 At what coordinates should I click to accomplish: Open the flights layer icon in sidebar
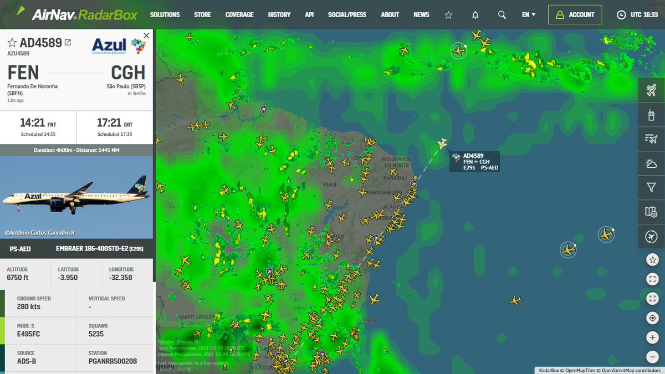coord(651,90)
